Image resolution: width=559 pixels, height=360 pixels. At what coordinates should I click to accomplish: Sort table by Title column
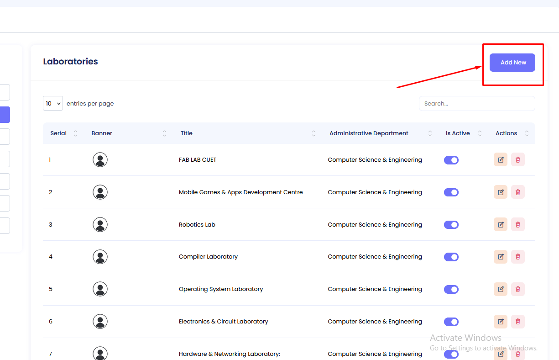click(x=186, y=133)
